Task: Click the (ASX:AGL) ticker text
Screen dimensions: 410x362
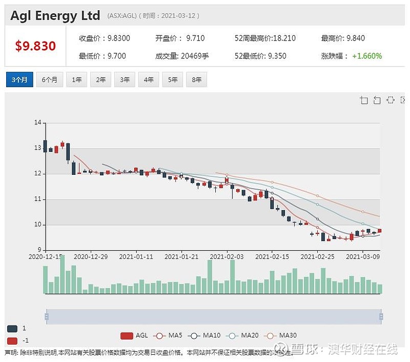Action: [x=122, y=16]
